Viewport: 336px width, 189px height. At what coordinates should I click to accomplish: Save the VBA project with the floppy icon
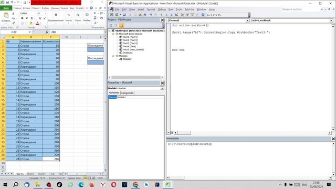[124, 15]
